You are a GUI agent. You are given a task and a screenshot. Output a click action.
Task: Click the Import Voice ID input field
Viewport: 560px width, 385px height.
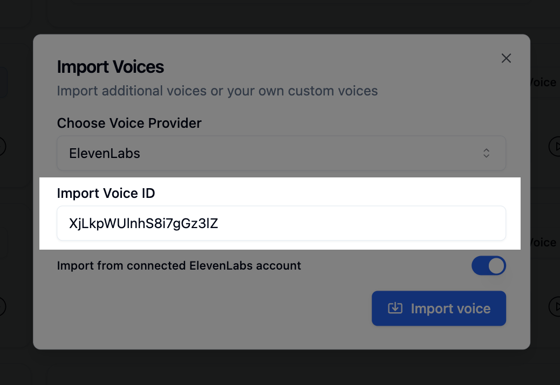(282, 223)
